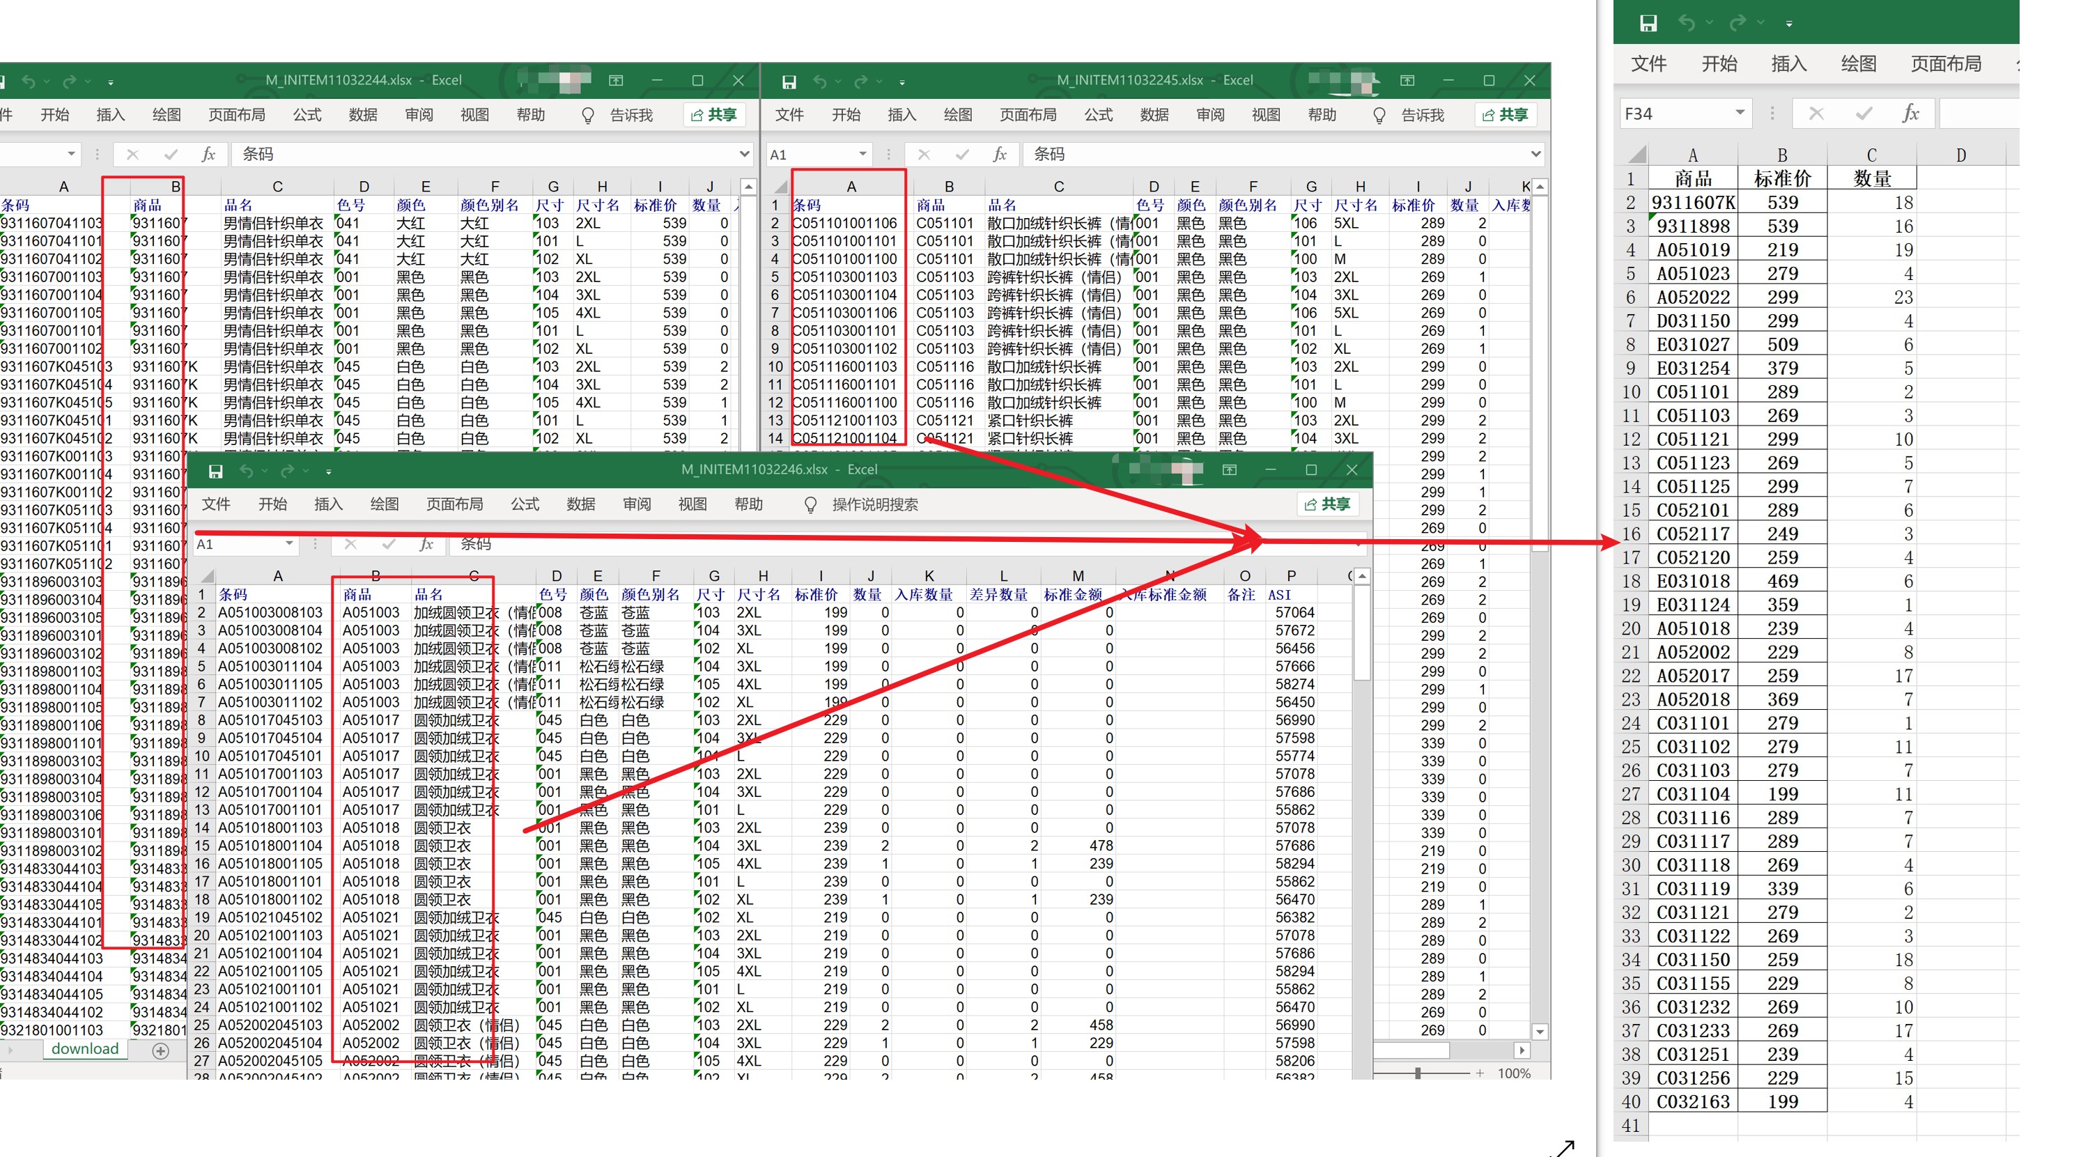Select the download sheet tab

[84, 1048]
